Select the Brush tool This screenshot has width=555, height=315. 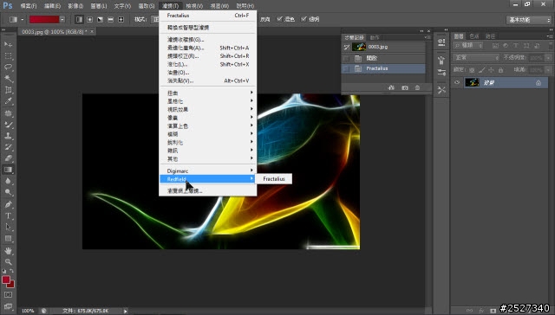[8, 125]
